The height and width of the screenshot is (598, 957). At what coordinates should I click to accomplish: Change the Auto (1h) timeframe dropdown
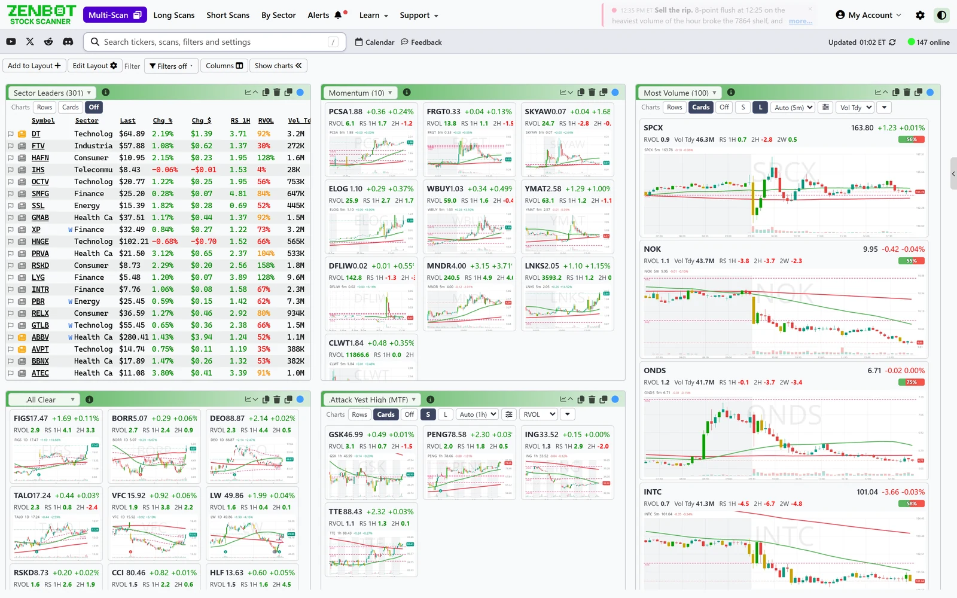[x=477, y=414]
